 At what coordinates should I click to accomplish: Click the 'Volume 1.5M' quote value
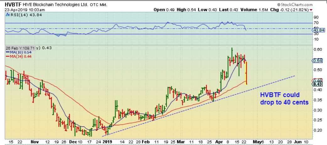(254, 10)
